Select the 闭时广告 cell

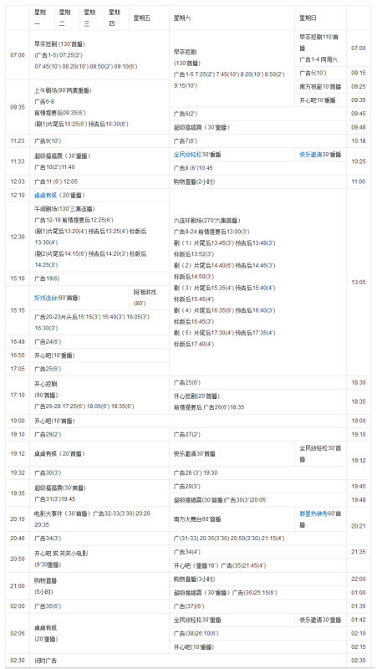point(187,661)
